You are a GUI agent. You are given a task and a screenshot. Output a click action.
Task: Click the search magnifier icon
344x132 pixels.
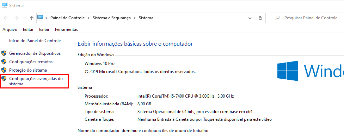277,18
